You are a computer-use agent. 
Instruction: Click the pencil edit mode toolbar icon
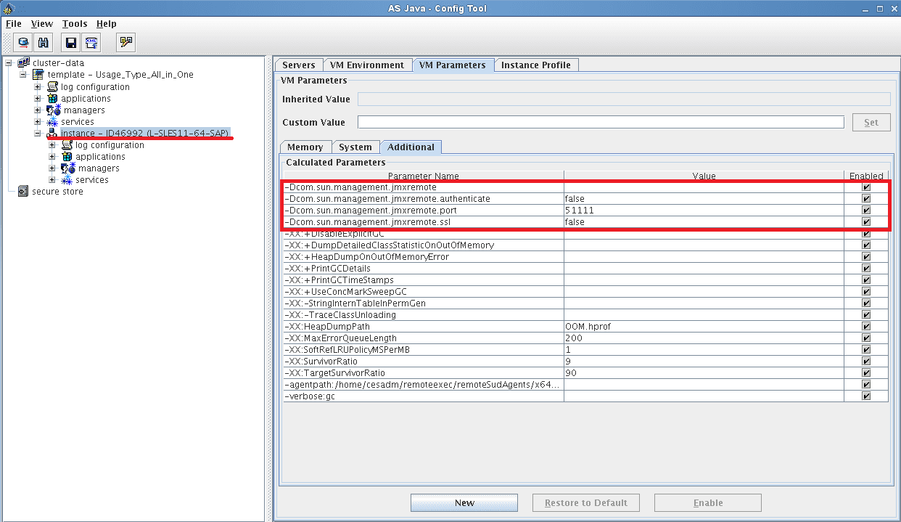pyautogui.click(x=126, y=42)
